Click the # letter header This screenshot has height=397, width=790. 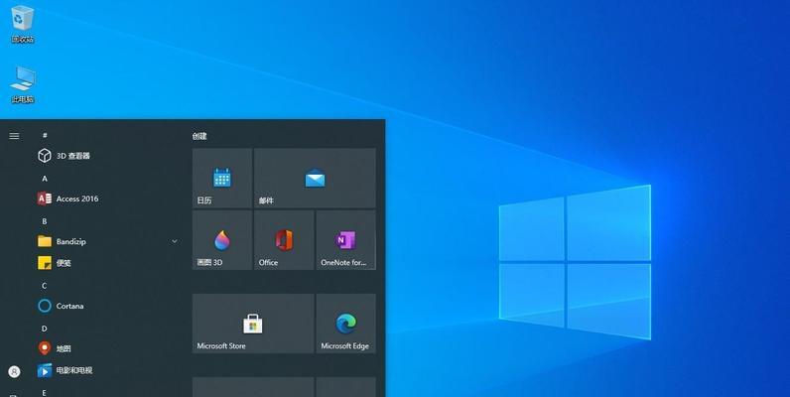click(45, 135)
